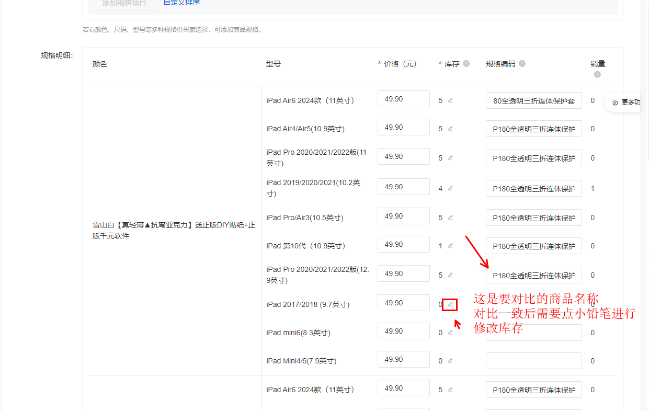
Task: Click help icon under 销量 header
Action: [597, 74]
